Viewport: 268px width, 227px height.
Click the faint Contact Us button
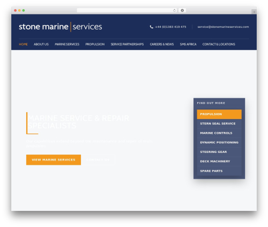98,160
